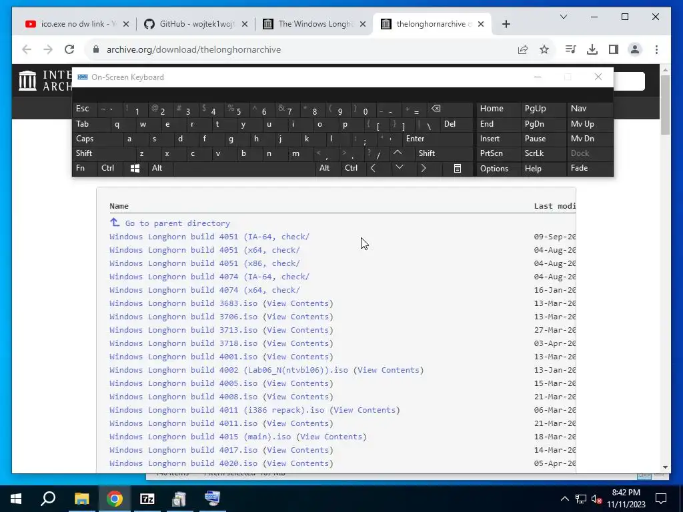Open Windows Start menu
The height and width of the screenshot is (512, 683).
[x=16, y=499]
